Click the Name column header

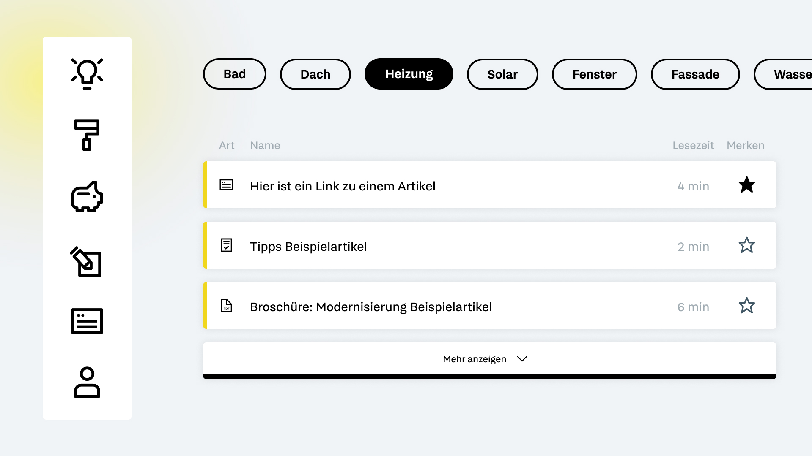click(x=265, y=146)
